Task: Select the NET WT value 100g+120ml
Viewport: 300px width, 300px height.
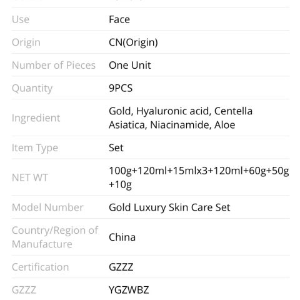Action: point(199,177)
